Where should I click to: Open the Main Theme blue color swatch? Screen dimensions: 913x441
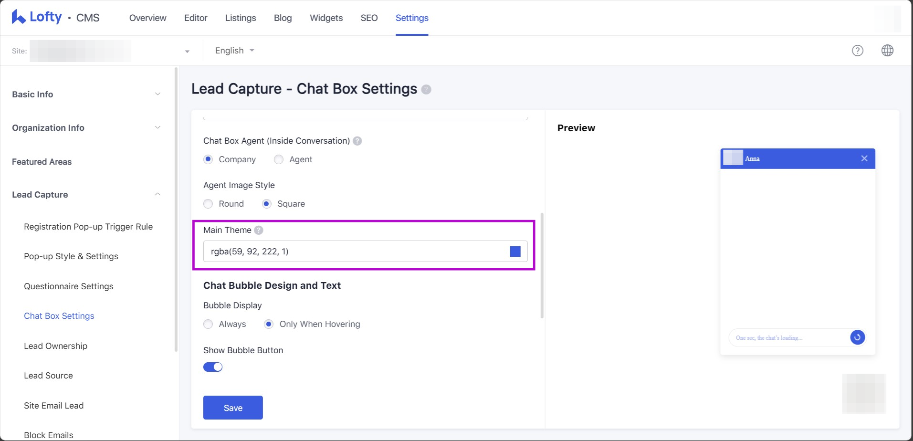515,252
